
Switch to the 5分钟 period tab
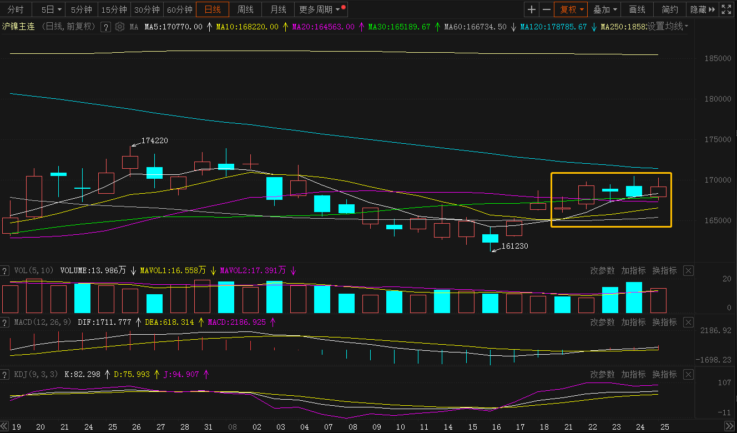pyautogui.click(x=82, y=9)
